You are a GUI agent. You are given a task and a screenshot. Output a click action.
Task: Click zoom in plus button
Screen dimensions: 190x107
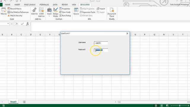[188, 106]
